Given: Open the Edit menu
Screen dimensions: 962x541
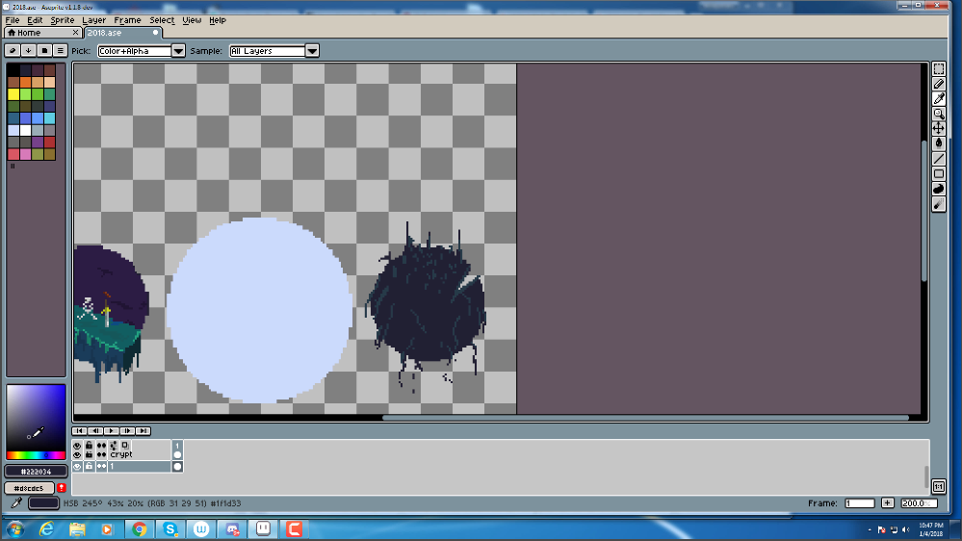Looking at the screenshot, I should pyautogui.click(x=35, y=20).
